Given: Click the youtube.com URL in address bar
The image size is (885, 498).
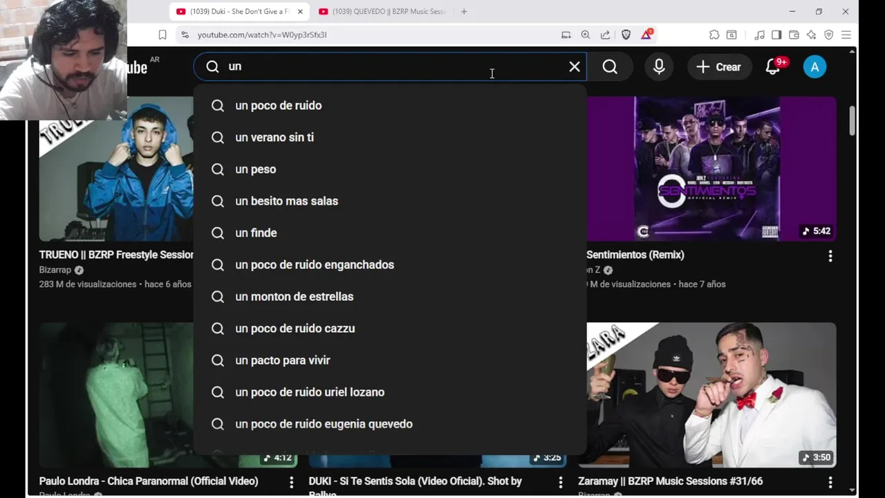Looking at the screenshot, I should point(262,35).
